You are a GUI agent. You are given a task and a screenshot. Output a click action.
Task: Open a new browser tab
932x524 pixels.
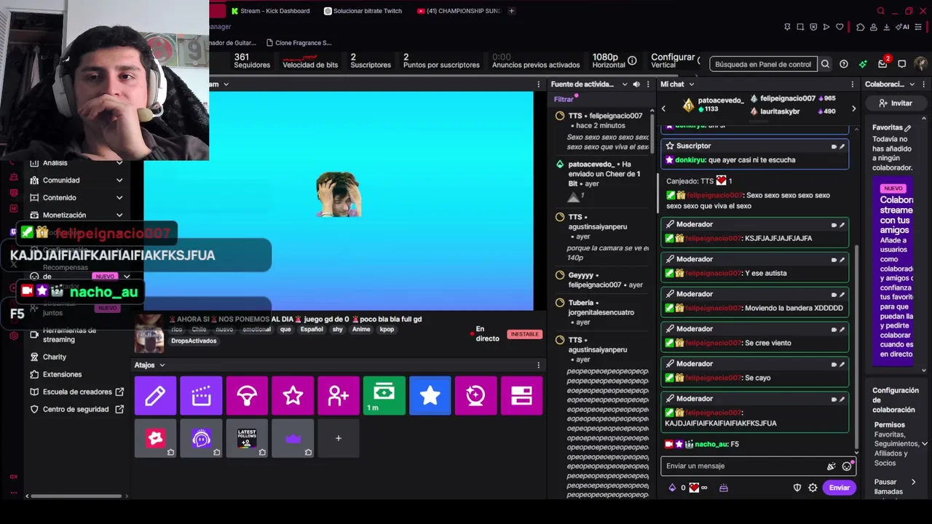(512, 11)
